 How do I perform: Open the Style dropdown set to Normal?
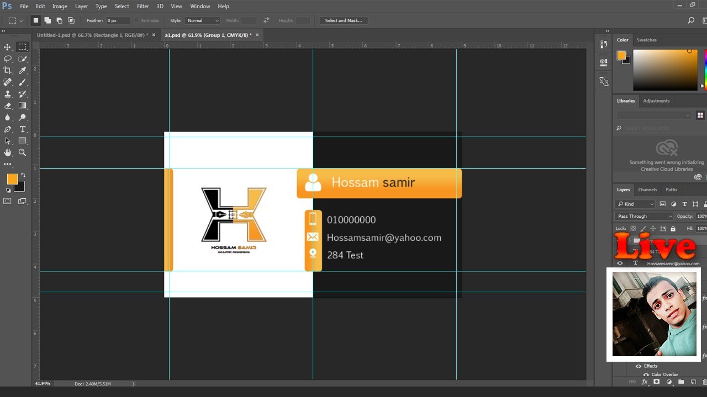203,20
